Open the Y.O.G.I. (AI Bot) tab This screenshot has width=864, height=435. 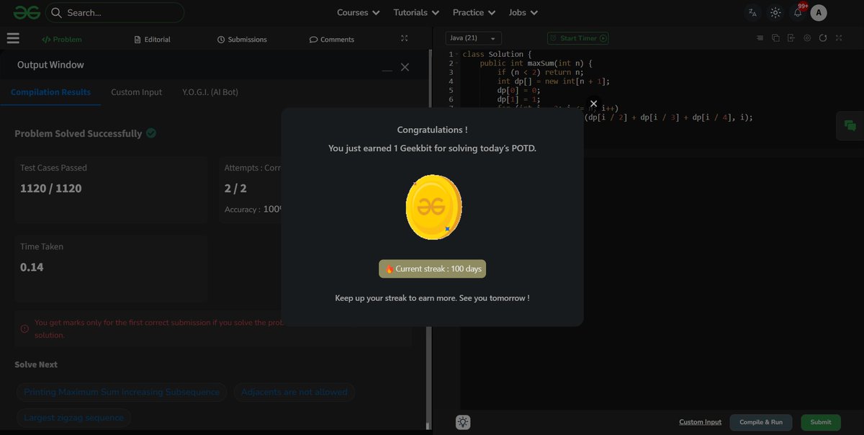(210, 92)
